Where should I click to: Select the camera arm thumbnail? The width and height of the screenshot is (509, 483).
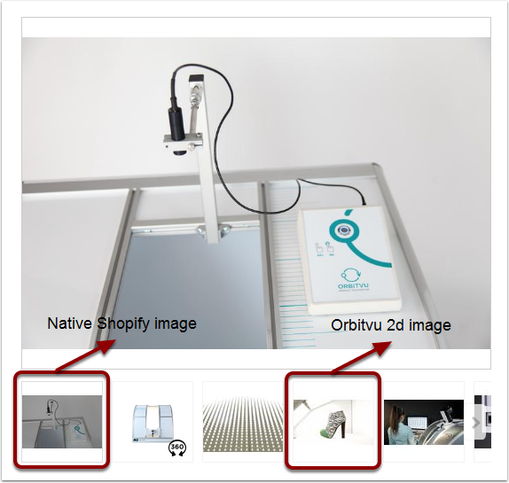tap(62, 421)
